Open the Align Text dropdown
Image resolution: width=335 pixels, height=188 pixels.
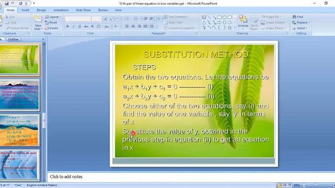tap(174, 22)
